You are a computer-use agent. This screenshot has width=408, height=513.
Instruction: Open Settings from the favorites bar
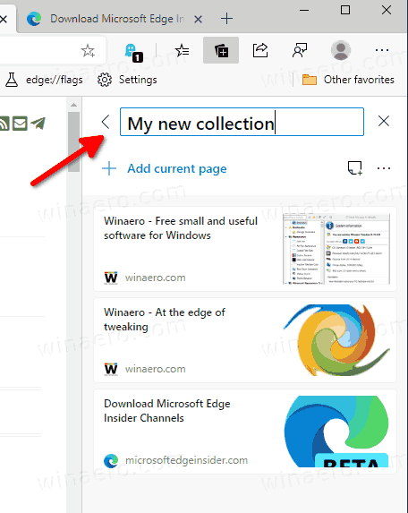coord(127,80)
